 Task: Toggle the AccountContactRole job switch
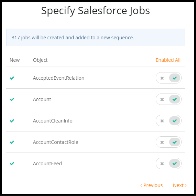[168, 142]
